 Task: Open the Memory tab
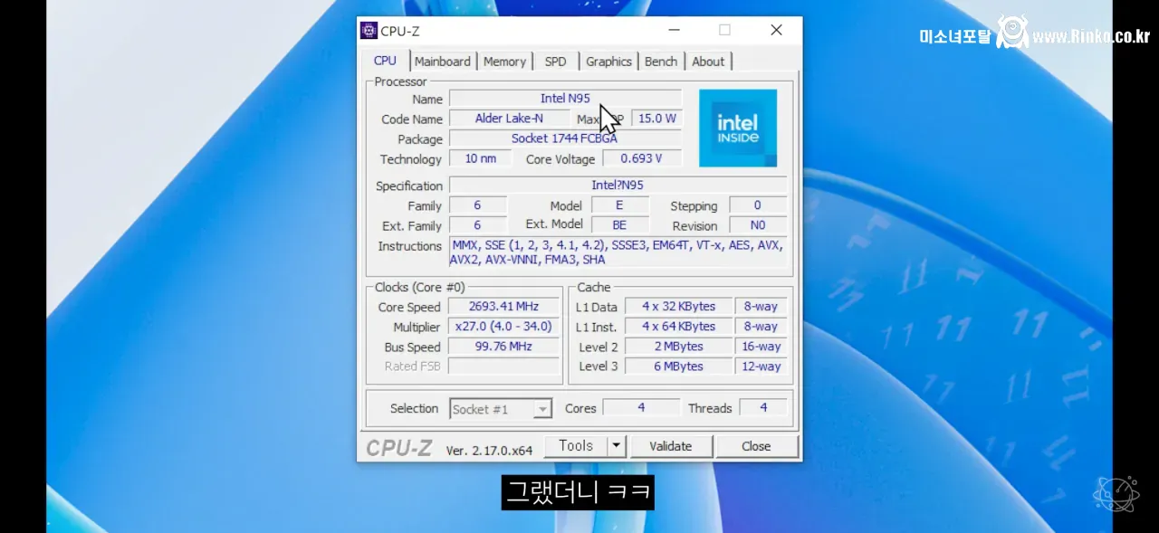pos(504,61)
